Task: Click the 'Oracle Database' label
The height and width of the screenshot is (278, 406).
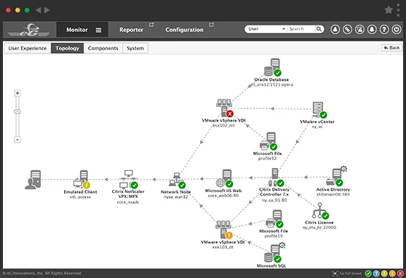Action: coord(271,79)
